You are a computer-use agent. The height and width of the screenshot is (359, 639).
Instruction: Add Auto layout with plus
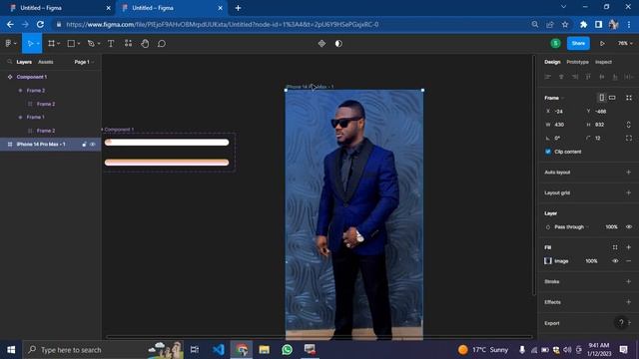tap(628, 173)
